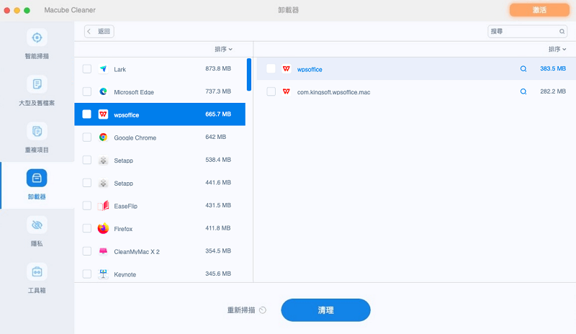Image resolution: width=576 pixels, height=334 pixels.
Task: Open the Toolbox (工具箱) section
Action: click(x=37, y=279)
